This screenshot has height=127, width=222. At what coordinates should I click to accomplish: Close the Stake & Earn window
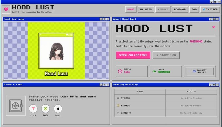click(108, 85)
